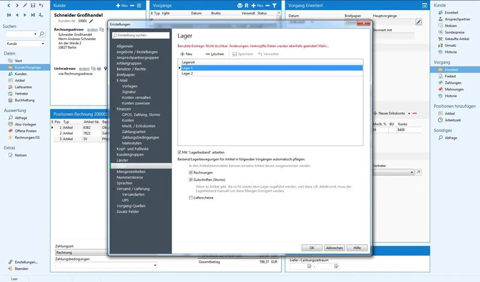This screenshot has height=282, width=480.
Task: Toggle Mit "Lagerbestand" arbeiten checkbox
Action: [x=179, y=152]
